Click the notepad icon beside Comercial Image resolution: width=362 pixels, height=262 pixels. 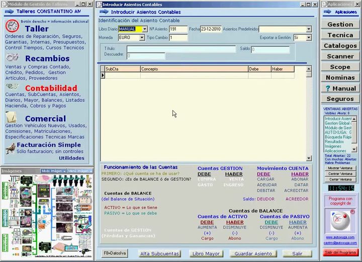coord(11,117)
